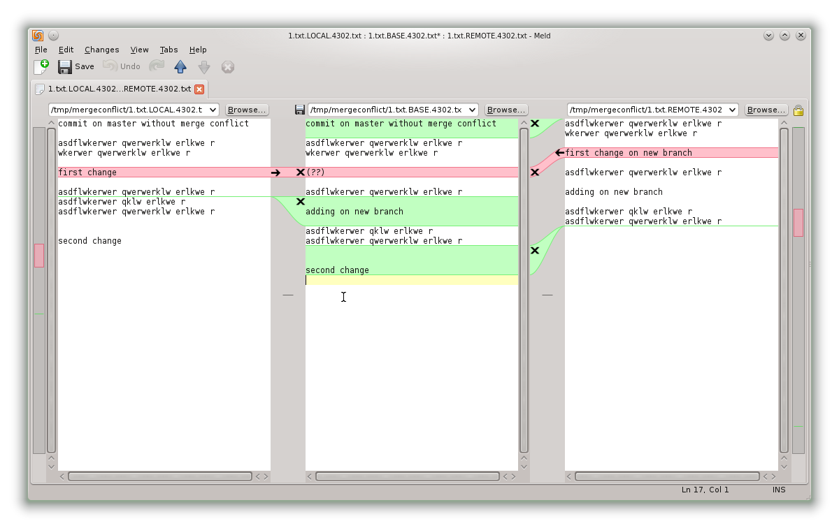839x528 pixels.
Task: Go to previous change with blue up arrow
Action: [180, 66]
